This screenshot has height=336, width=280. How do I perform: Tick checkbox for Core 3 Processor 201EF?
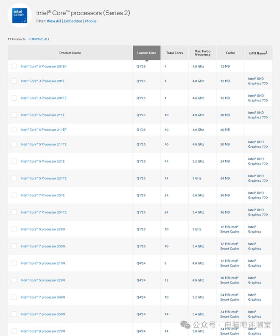coord(14,66)
